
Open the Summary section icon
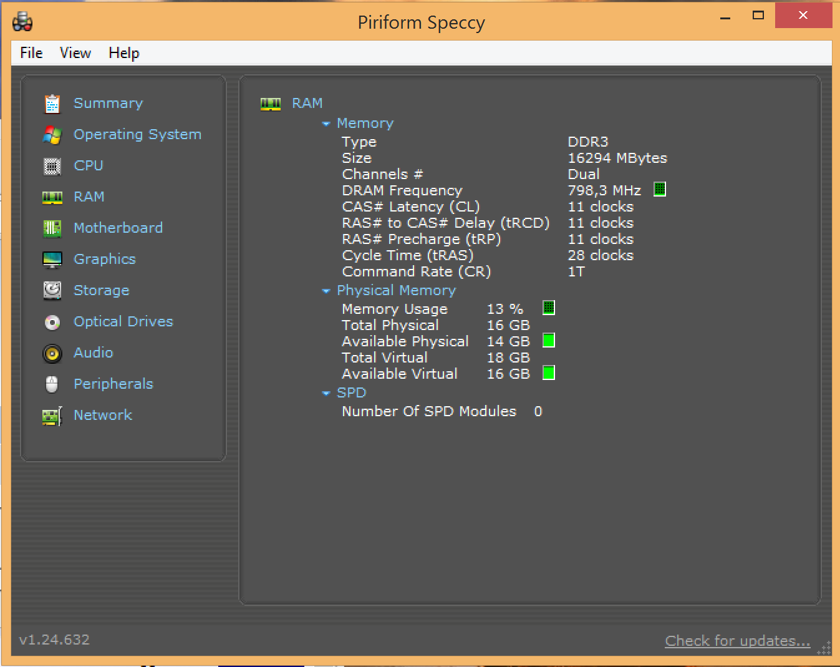tap(52, 104)
